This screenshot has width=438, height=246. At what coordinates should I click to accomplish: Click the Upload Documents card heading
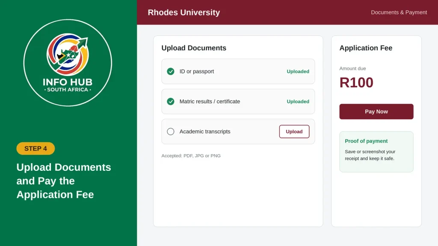[x=194, y=48]
